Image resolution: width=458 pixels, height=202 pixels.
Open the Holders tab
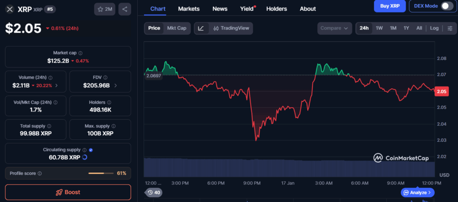pos(276,8)
